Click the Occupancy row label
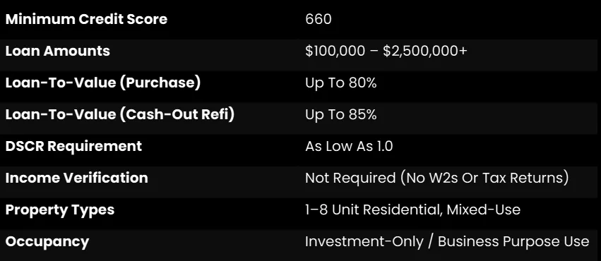The image size is (601, 261). pos(47,242)
